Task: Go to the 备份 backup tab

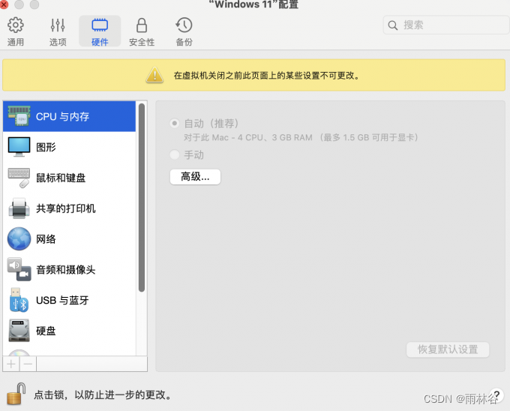Action: tap(184, 31)
